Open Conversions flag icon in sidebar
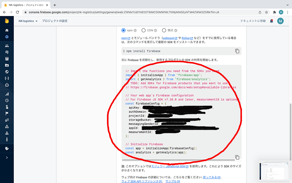This screenshot has height=183, width=292. [7, 114]
